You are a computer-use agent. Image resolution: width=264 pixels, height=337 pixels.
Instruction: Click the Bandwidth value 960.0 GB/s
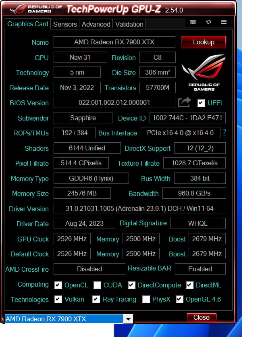[x=194, y=193]
